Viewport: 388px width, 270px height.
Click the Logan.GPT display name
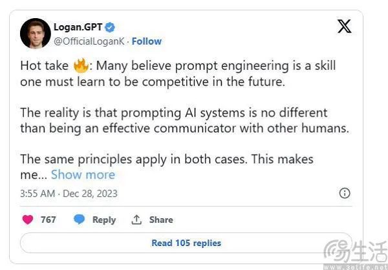tap(78, 27)
